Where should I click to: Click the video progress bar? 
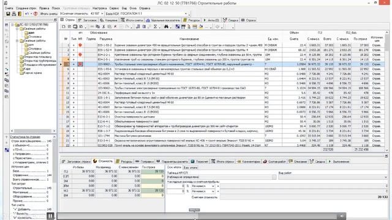(x=197, y=216)
